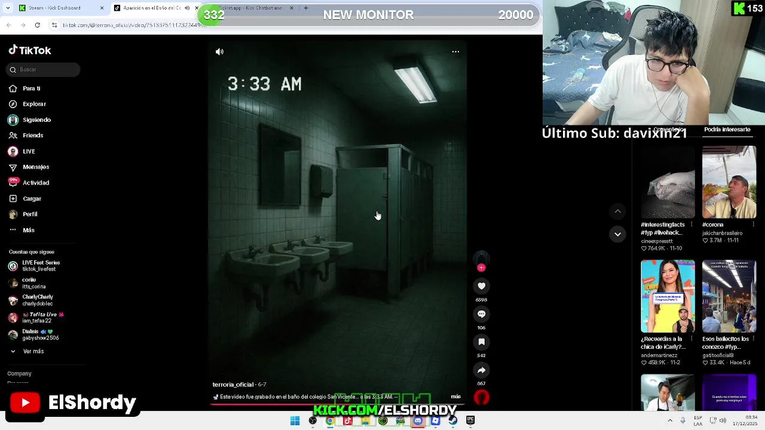Image resolution: width=765 pixels, height=430 pixels.
Task: Open the #interestingfacts recommended video thumbnail
Action: coord(668,182)
